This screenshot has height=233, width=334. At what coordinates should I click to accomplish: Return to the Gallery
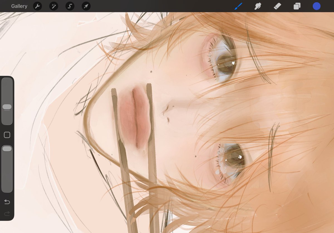pyautogui.click(x=19, y=6)
